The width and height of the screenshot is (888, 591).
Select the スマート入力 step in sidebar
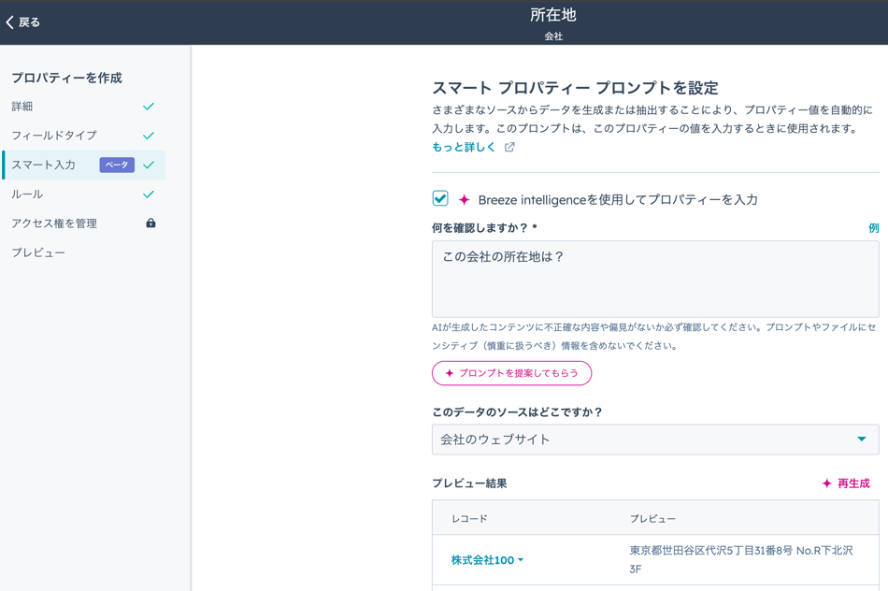44,166
